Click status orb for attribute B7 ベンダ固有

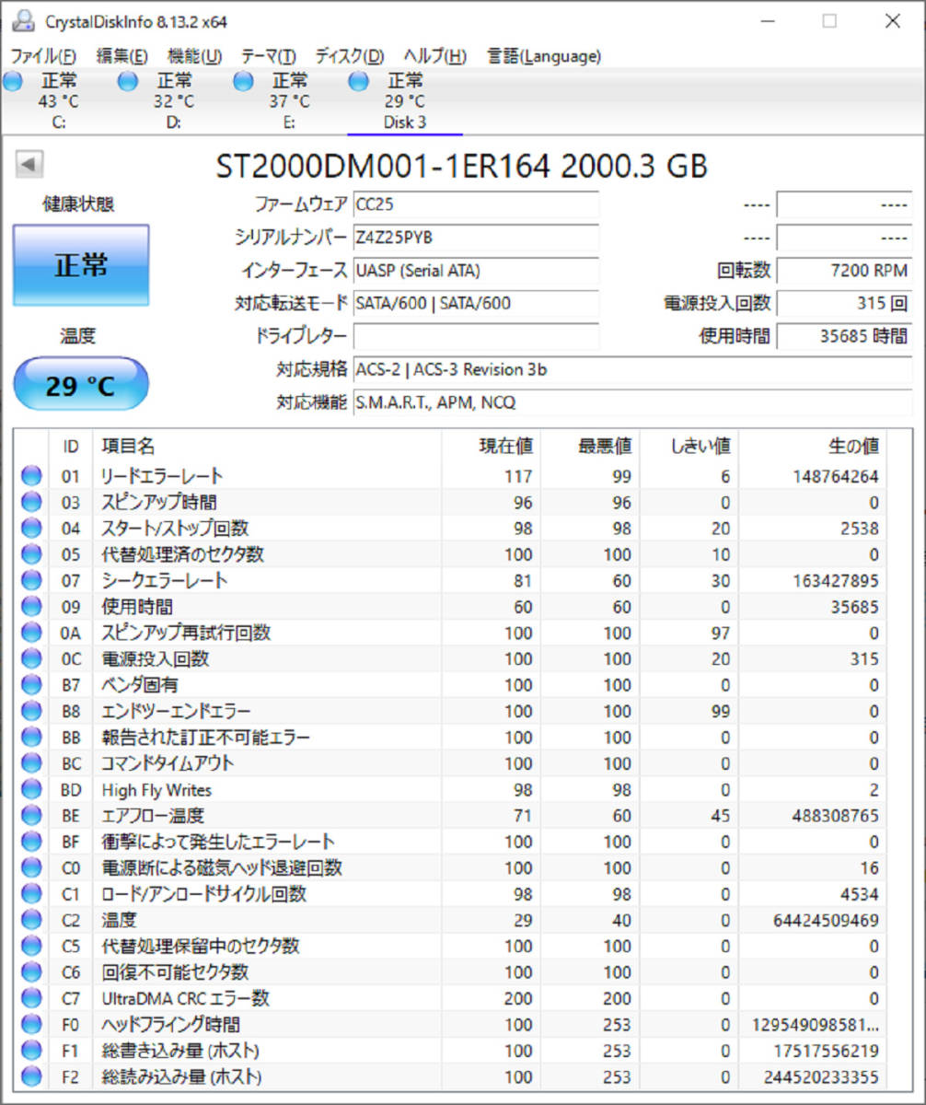31,684
